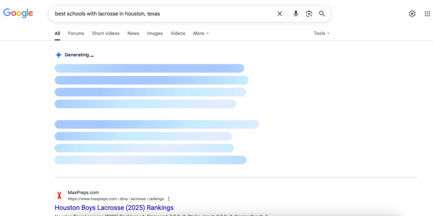This screenshot has width=433, height=216.
Task: Click the Google logo
Action: click(18, 13)
